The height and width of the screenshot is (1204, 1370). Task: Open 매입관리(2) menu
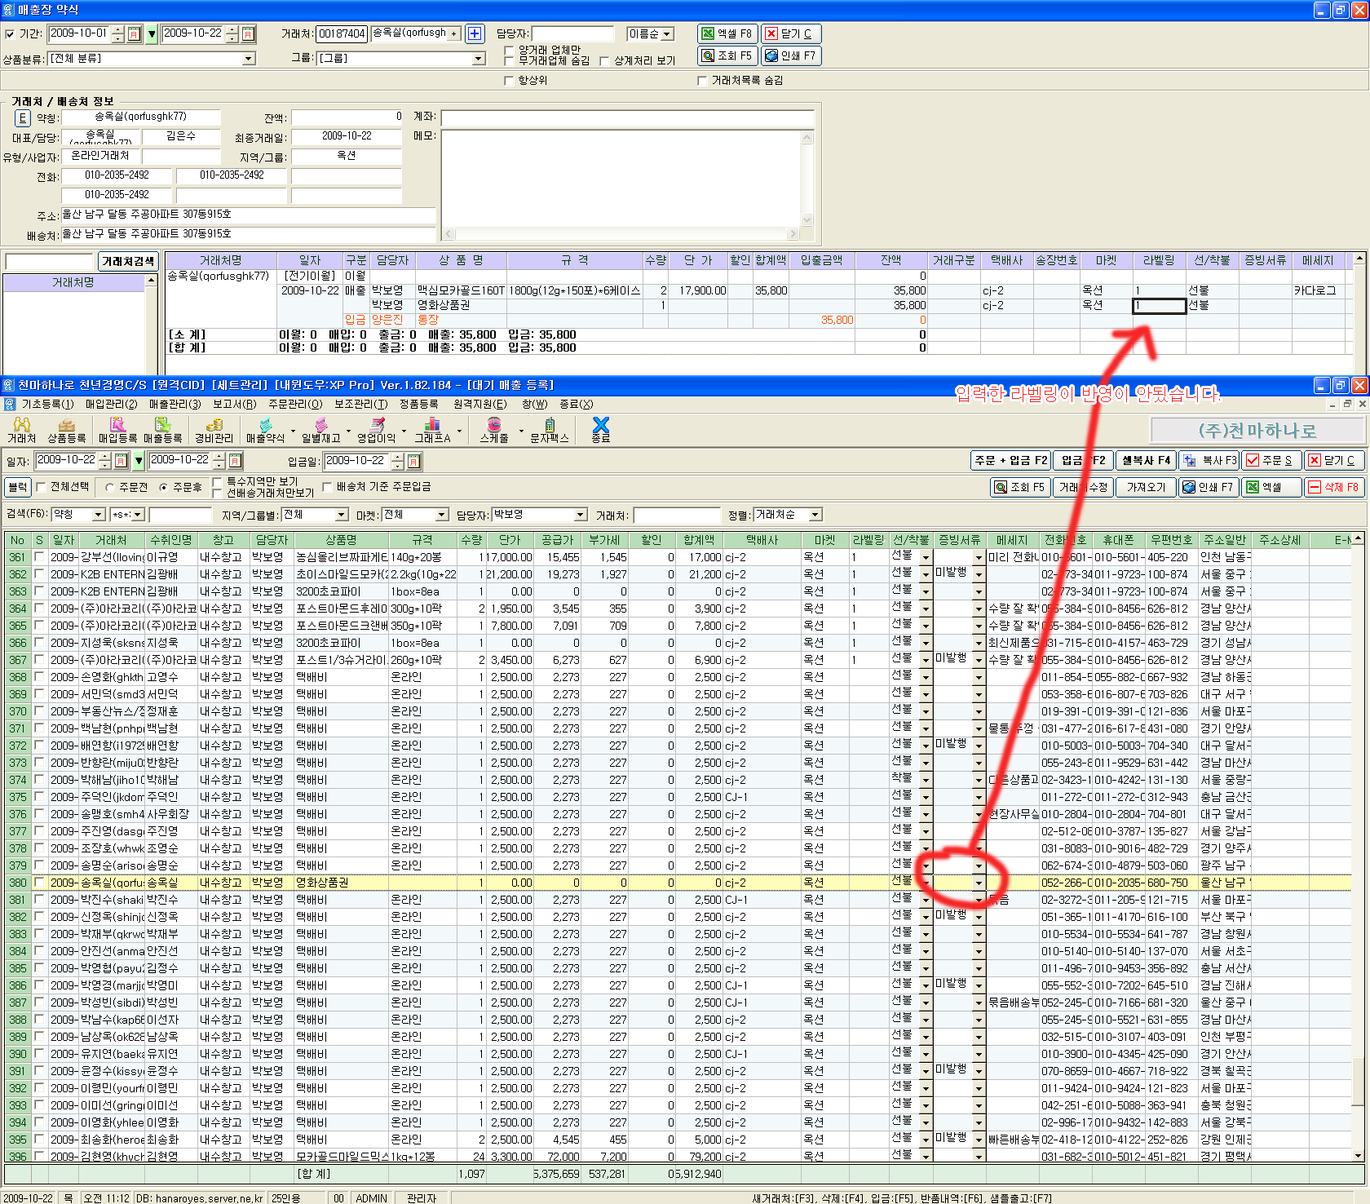click(111, 404)
